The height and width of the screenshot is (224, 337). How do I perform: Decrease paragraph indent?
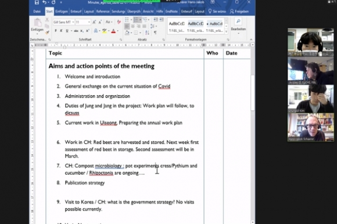pyautogui.click(x=156, y=20)
